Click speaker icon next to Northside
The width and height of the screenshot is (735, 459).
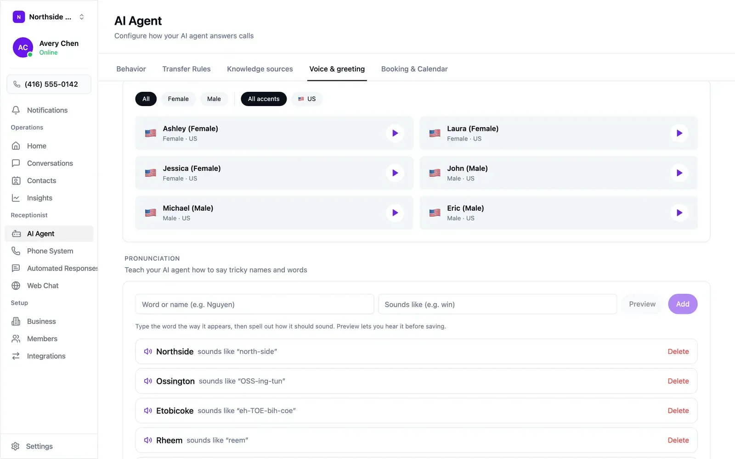pyautogui.click(x=148, y=352)
